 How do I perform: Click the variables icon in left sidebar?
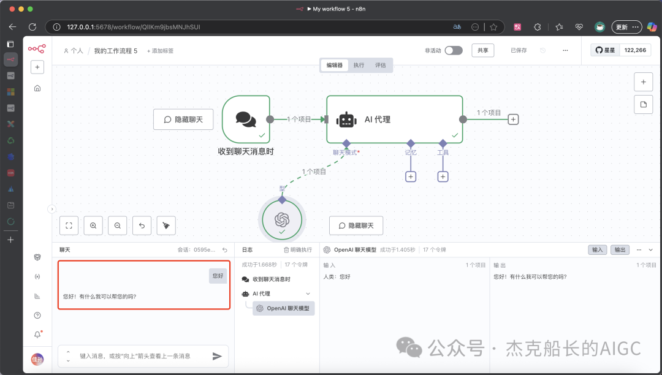pos(37,276)
